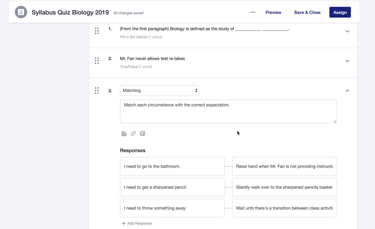Image resolution: width=375 pixels, height=229 pixels.
Task: Grab the drag handle for question 1
Action: click(x=97, y=31)
